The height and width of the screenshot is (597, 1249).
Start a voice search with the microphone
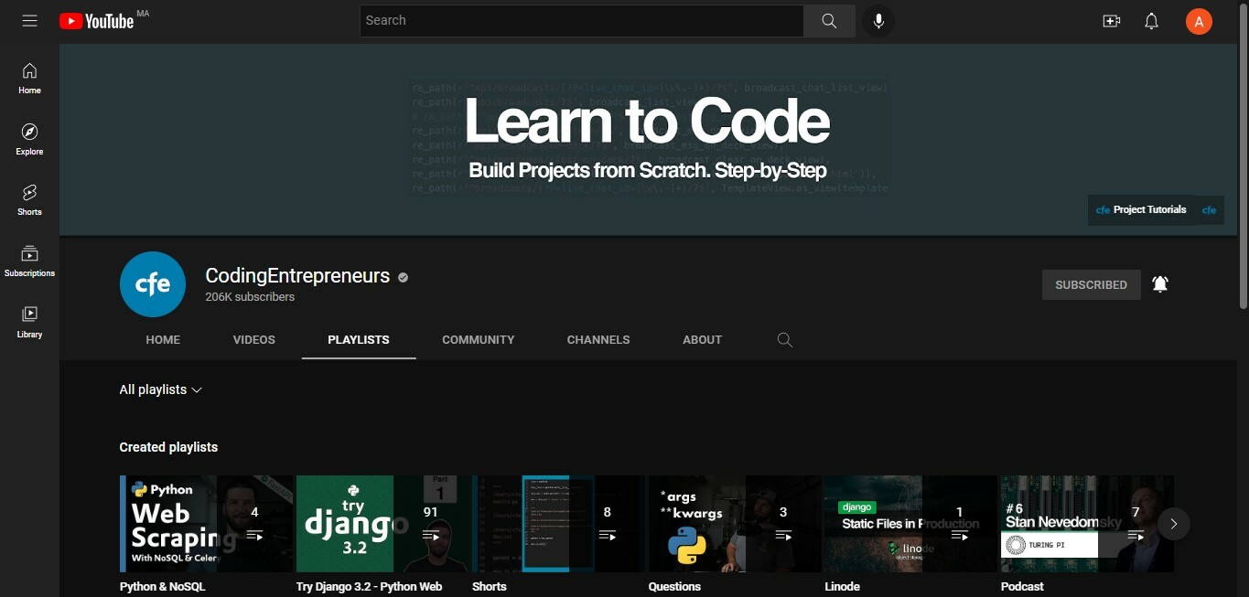pyautogui.click(x=878, y=20)
